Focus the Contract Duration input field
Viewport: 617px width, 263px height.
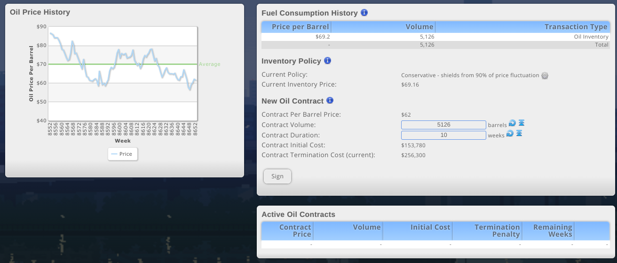pos(443,135)
